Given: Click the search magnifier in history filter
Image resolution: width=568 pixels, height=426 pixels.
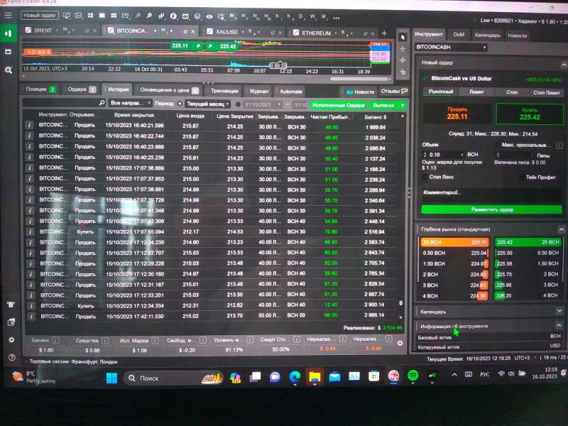Looking at the screenshot, I should click(102, 103).
